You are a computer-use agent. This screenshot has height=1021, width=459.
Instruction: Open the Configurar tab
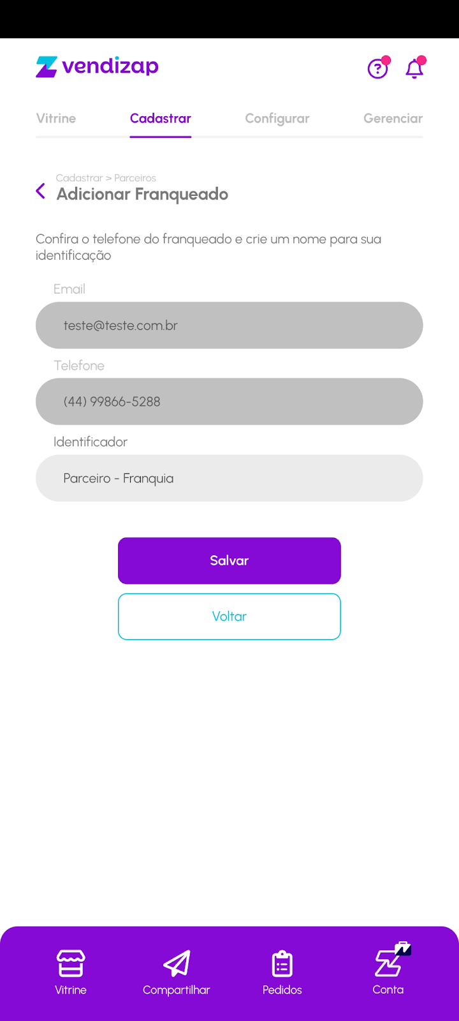point(277,119)
